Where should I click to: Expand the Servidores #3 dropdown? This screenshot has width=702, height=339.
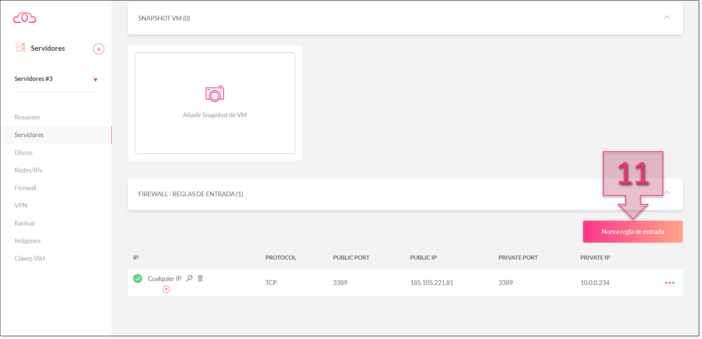point(95,79)
